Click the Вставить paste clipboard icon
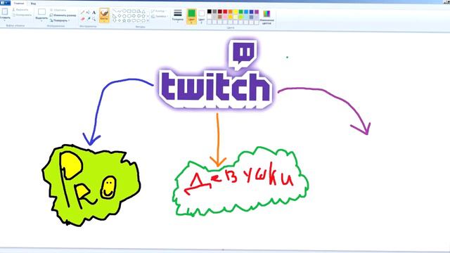This screenshot has width=450, height=253. click(5, 11)
